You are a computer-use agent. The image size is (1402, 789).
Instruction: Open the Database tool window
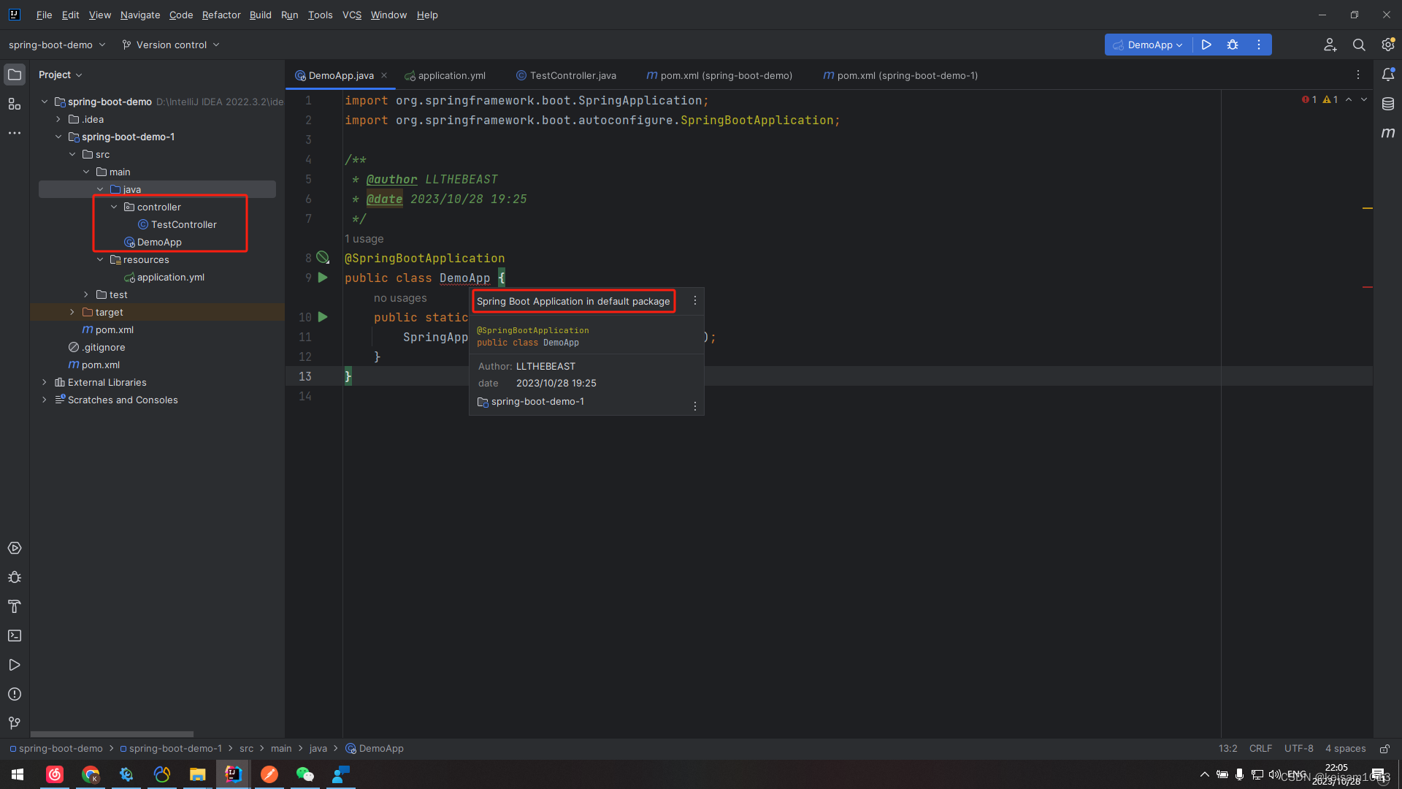[1388, 104]
